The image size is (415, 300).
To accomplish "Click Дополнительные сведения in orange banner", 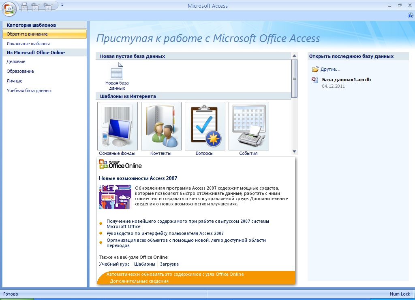I will point(139,281).
